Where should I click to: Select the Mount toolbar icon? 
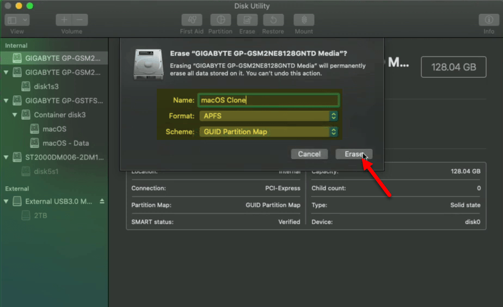tap(304, 20)
